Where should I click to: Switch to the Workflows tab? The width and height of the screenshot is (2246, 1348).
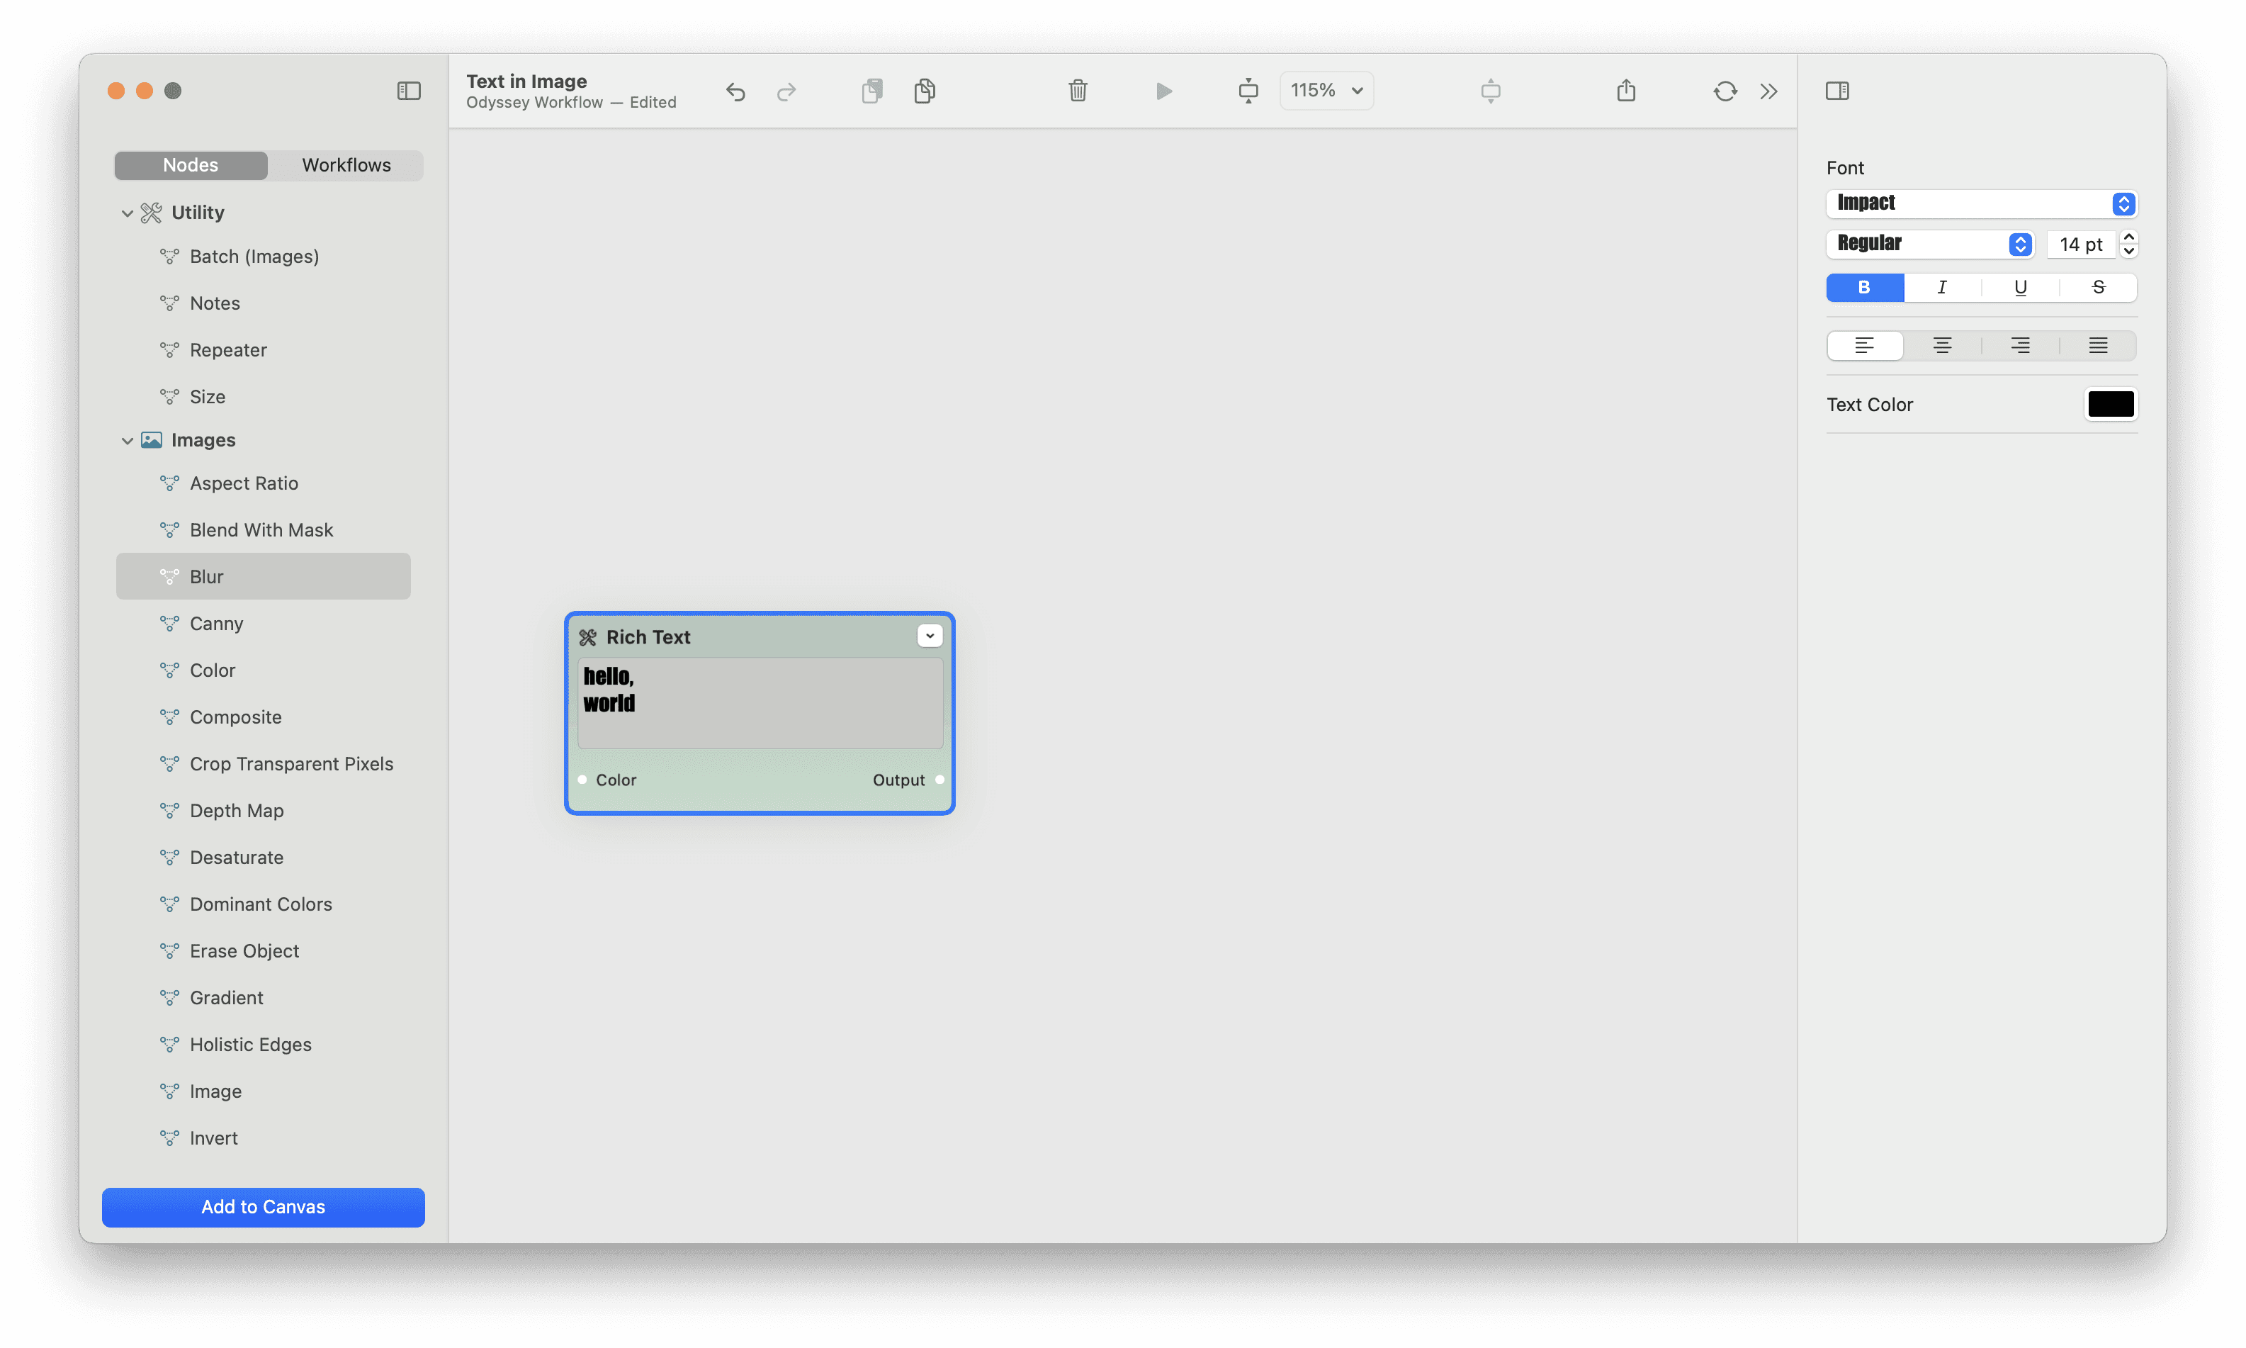(345, 164)
